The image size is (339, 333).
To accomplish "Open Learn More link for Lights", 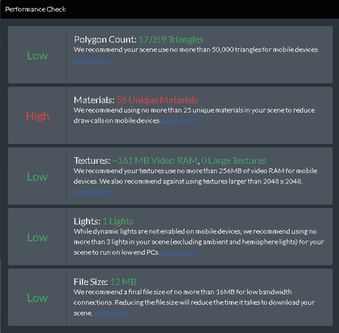I will [179, 253].
